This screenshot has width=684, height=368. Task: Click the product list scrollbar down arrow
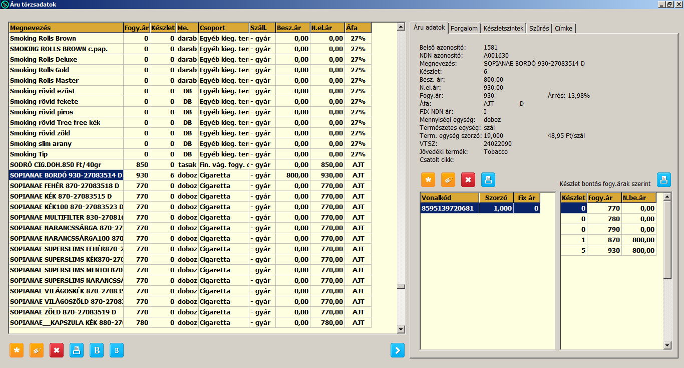(x=401, y=329)
